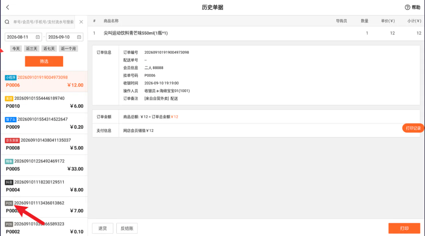This screenshot has height=236, width=425.
Task: Select order 202609101554314522647
Action: [x=44, y=123]
